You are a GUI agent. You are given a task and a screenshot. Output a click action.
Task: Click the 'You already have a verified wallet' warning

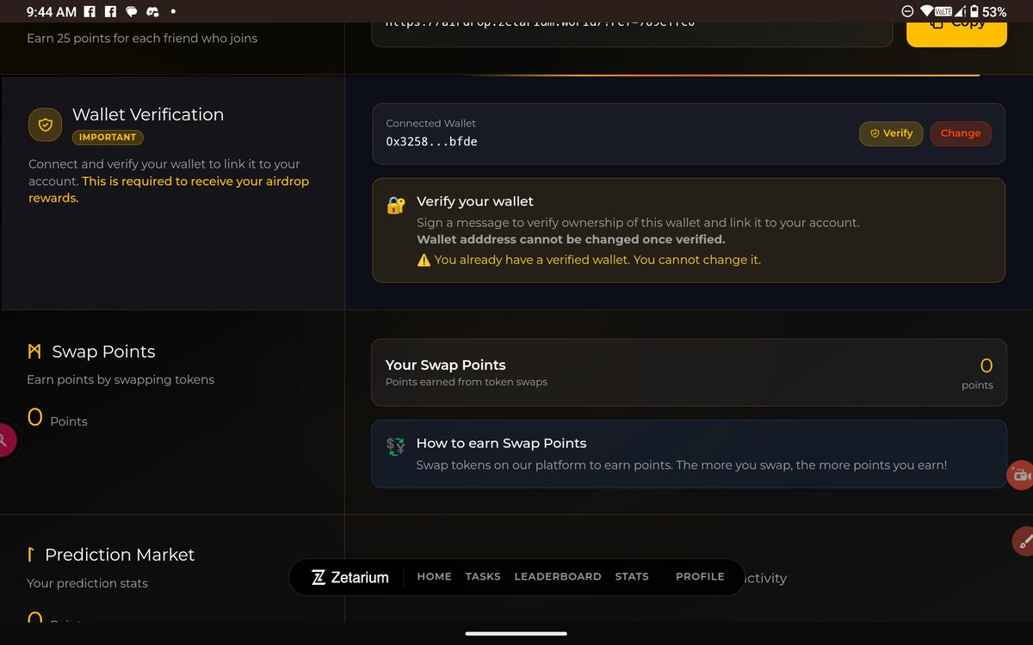coord(597,260)
